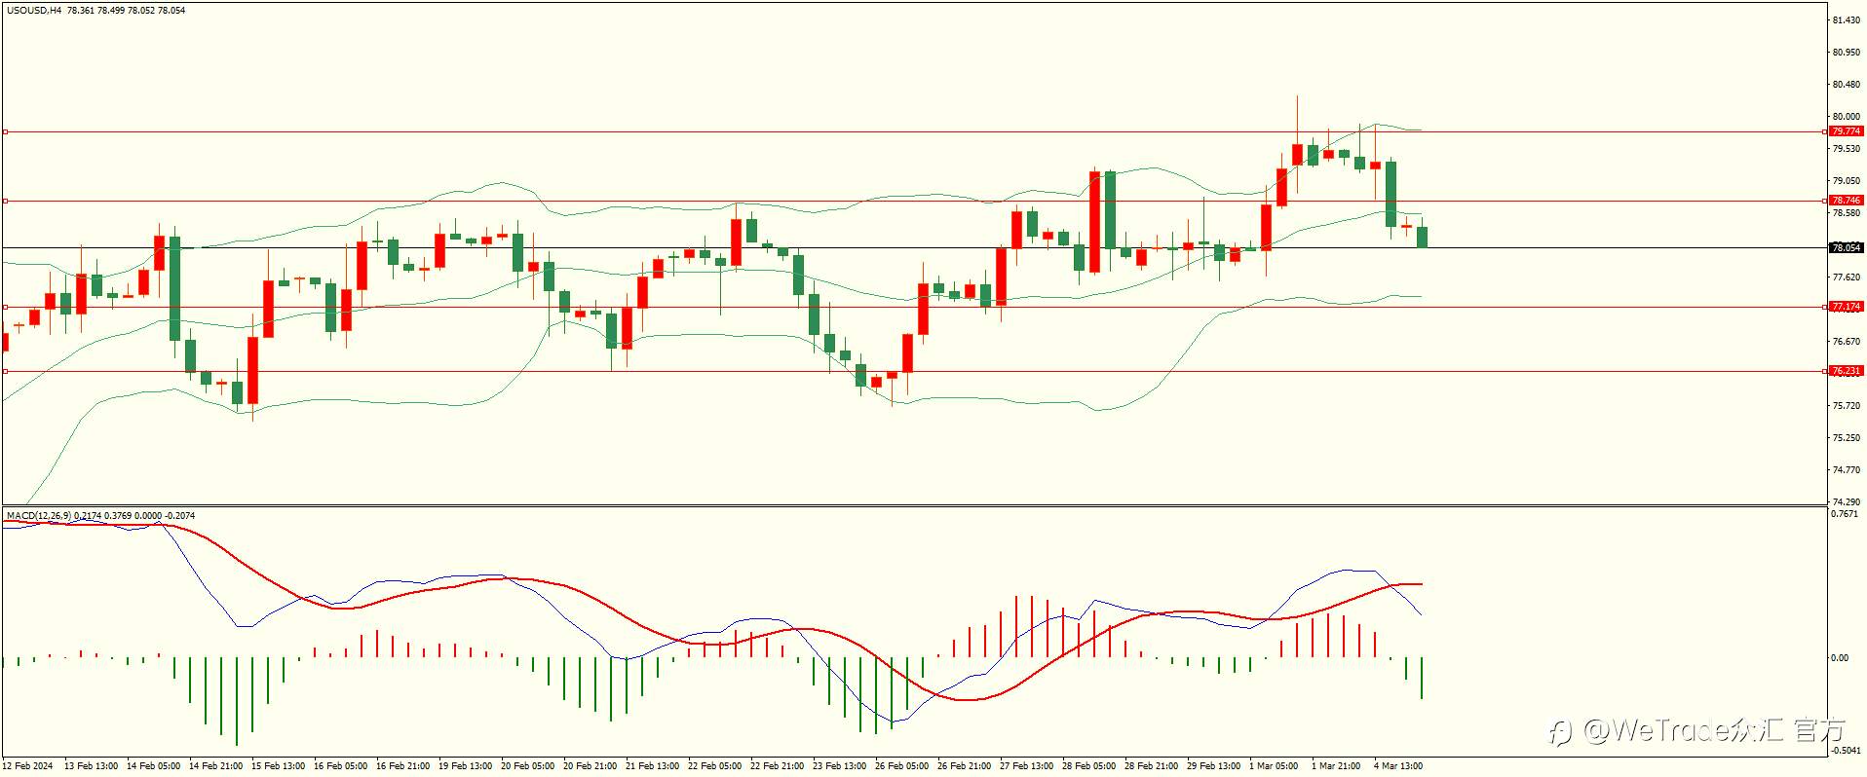Viewport: 1867px width, 777px height.
Task: Click the 26 Feb 21:00 time label
Action: click(x=964, y=766)
